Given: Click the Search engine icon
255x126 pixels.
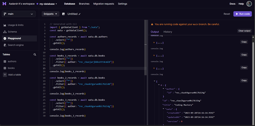Looking at the screenshot, I should pos(5,45).
